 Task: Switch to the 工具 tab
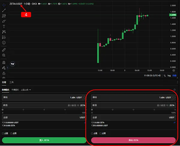[x=11, y=82]
